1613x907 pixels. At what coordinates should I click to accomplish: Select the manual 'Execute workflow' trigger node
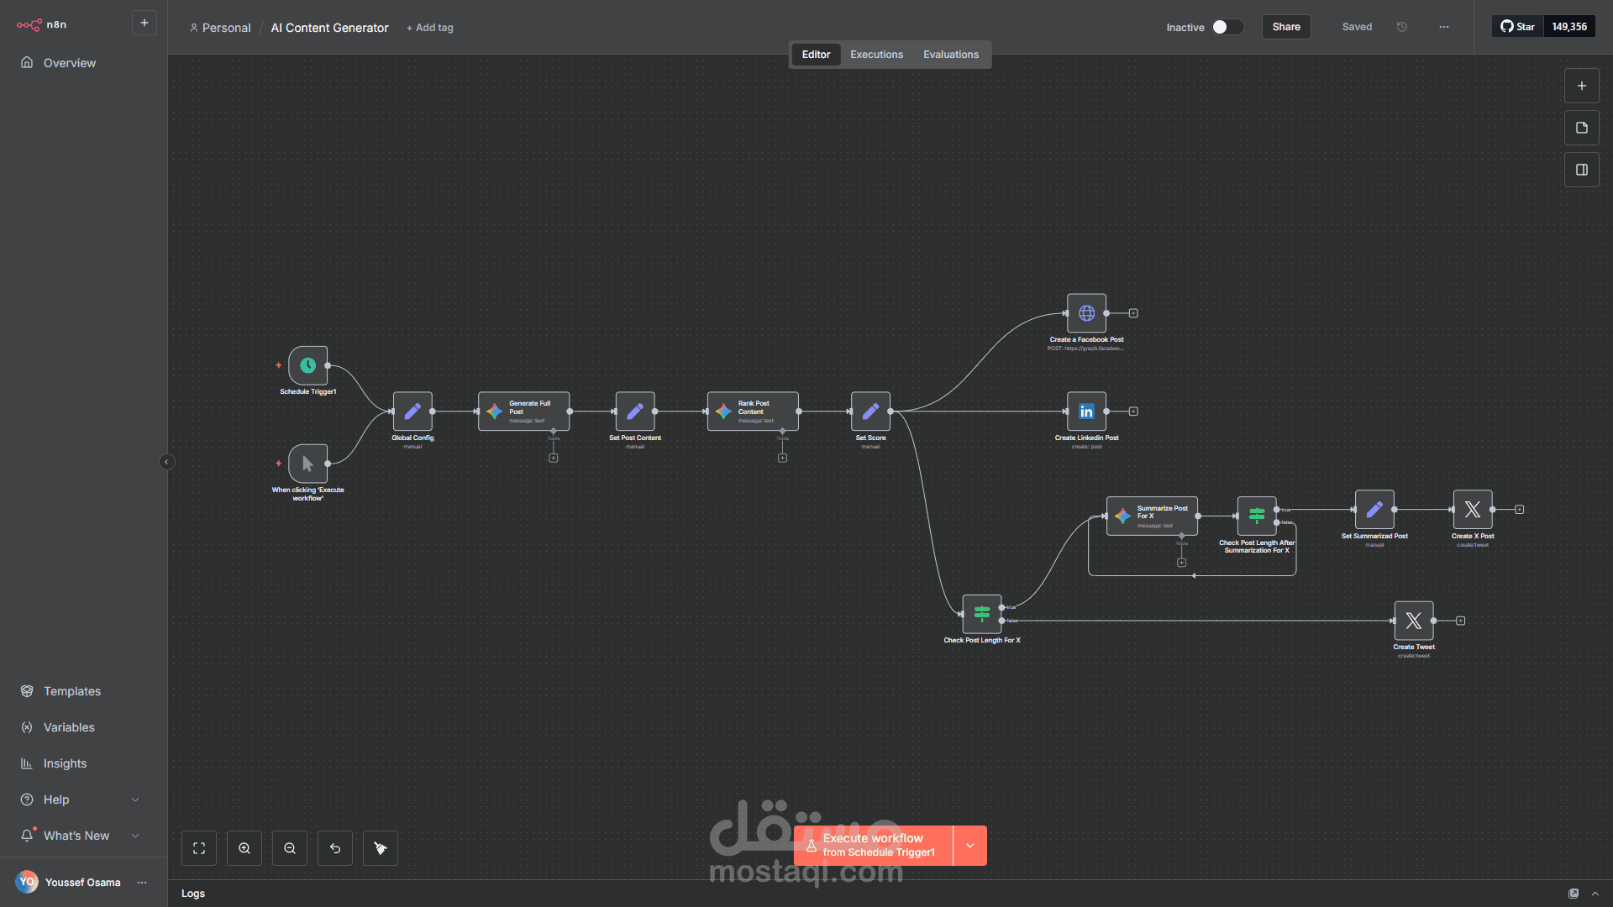[x=307, y=464]
